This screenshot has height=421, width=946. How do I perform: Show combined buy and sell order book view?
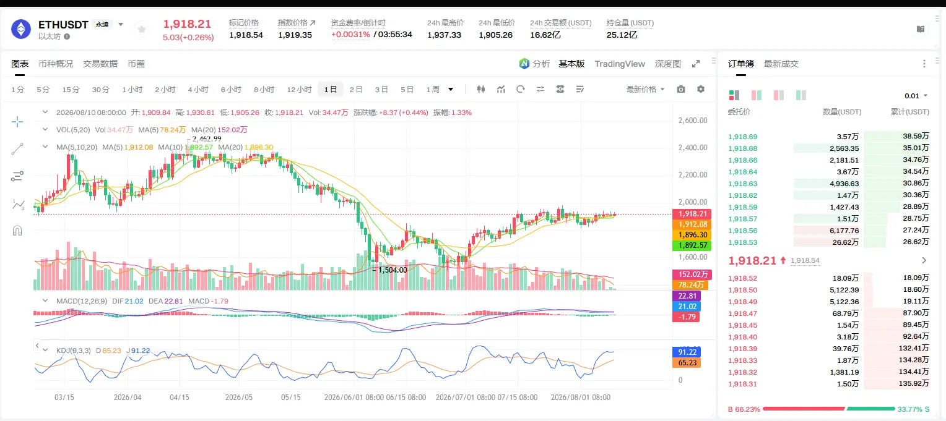734,95
